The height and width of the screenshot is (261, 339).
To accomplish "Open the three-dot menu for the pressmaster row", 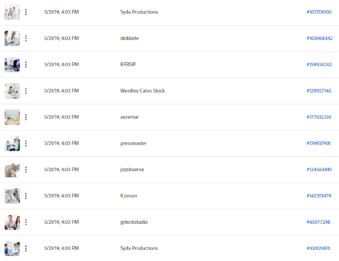I will [x=26, y=143].
